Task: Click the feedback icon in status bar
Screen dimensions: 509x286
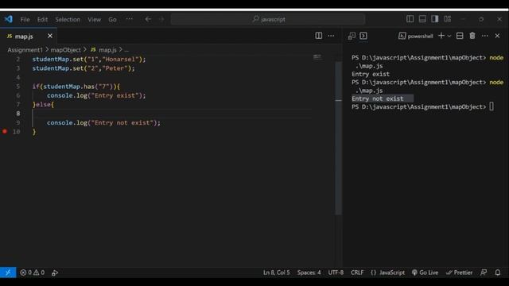Action: click(484, 272)
